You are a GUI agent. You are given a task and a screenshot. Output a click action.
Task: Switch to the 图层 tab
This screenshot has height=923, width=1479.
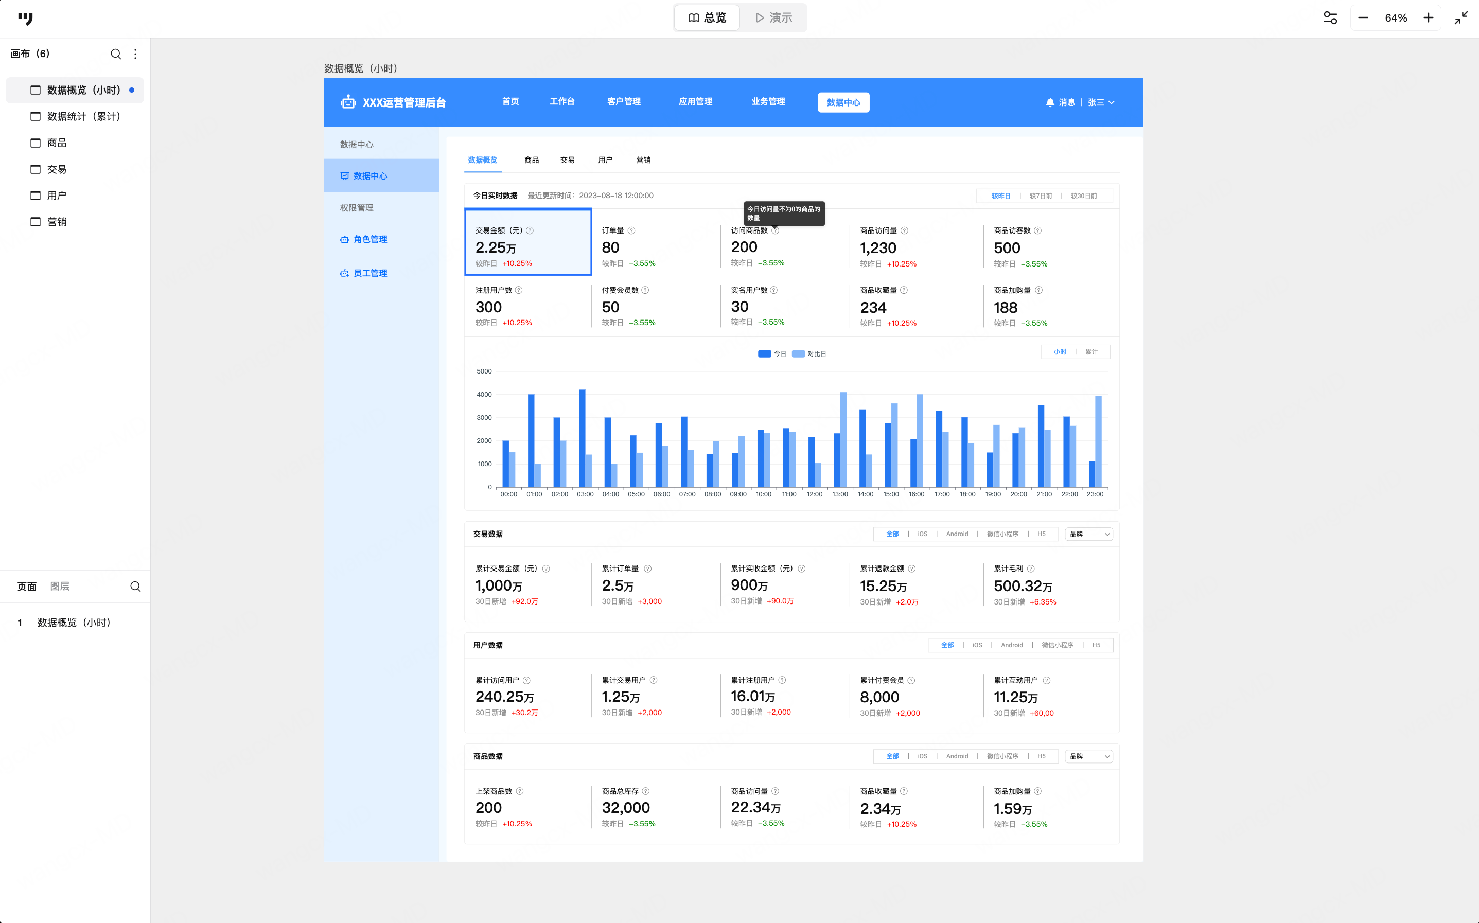click(60, 586)
